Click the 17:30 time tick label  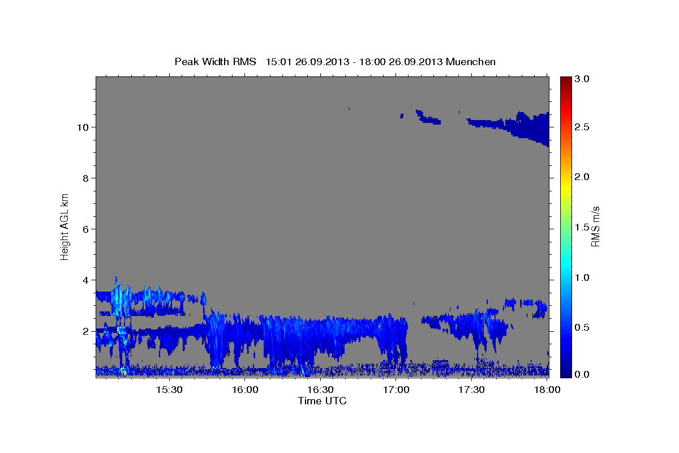[471, 390]
